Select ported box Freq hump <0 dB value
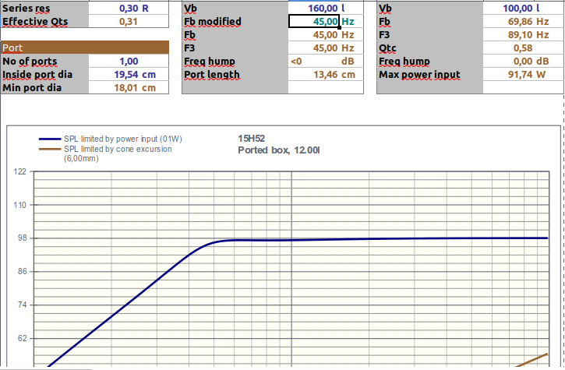Image resolution: width=565 pixels, height=370 pixels. pos(326,62)
